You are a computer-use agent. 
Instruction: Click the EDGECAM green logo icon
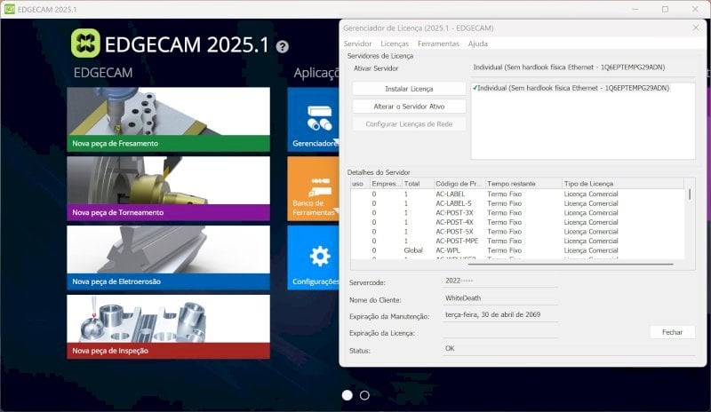point(85,43)
